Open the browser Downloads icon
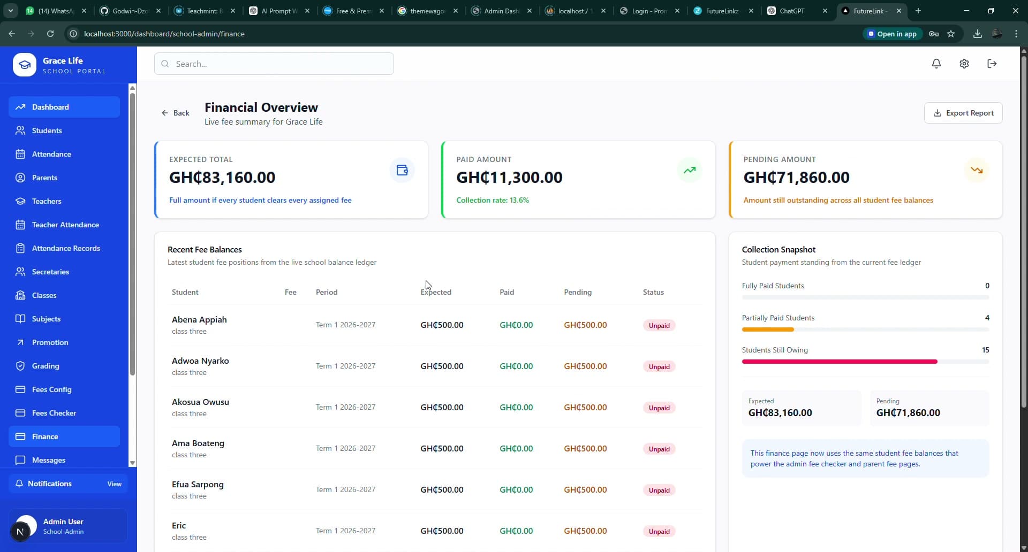1028x552 pixels. 978,33
